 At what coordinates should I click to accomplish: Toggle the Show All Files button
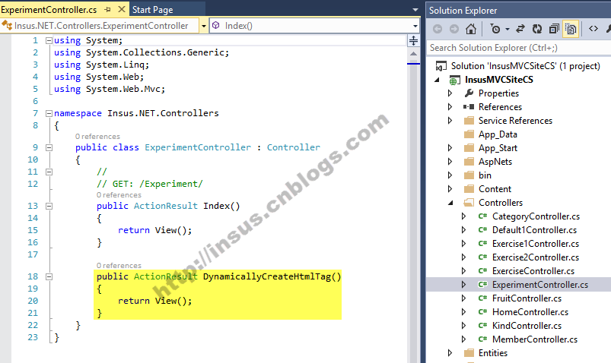(x=570, y=29)
